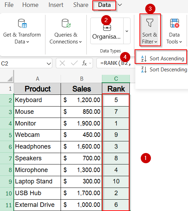Expand more ribbon tabs chevron
This screenshot has height=211, width=188.
pos(119,5)
